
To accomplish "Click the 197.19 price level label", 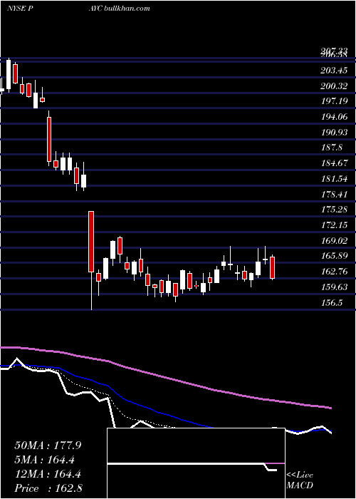I will pyautogui.click(x=334, y=101).
